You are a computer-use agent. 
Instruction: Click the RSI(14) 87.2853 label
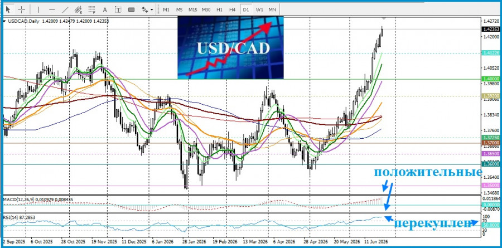tap(19, 217)
